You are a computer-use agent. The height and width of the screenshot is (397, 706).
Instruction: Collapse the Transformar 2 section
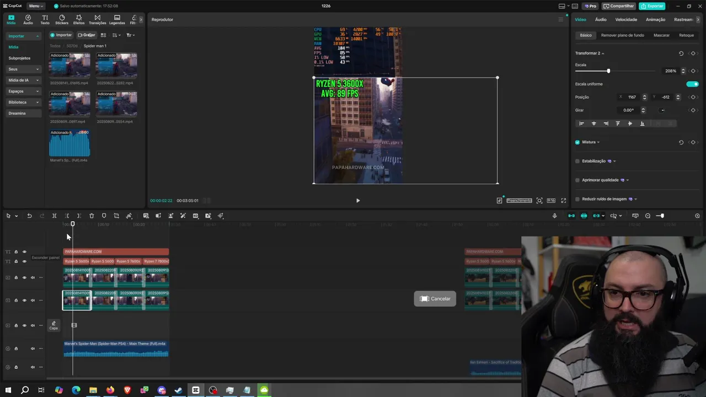[603, 53]
